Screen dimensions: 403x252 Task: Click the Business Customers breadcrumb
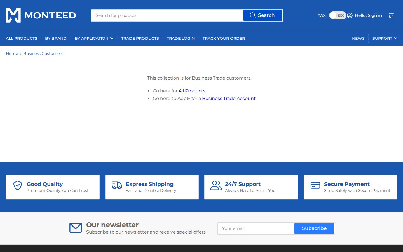pyautogui.click(x=43, y=53)
